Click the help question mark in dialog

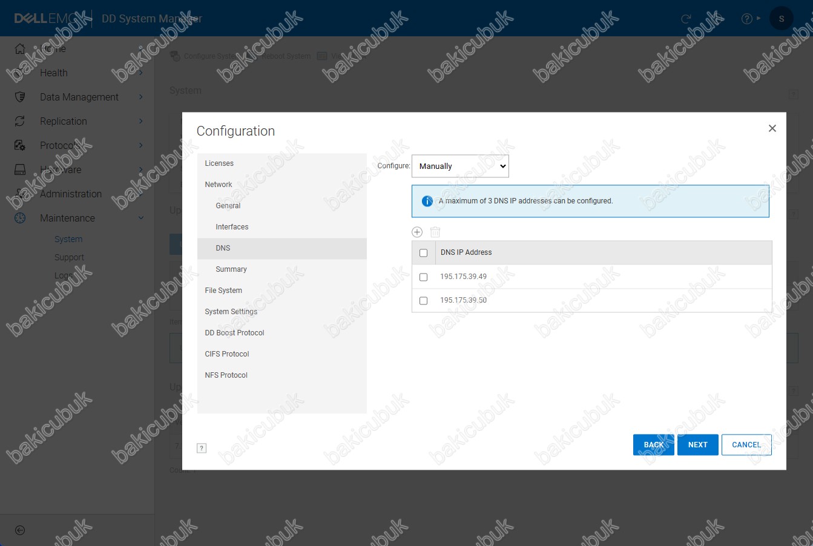pyautogui.click(x=202, y=448)
